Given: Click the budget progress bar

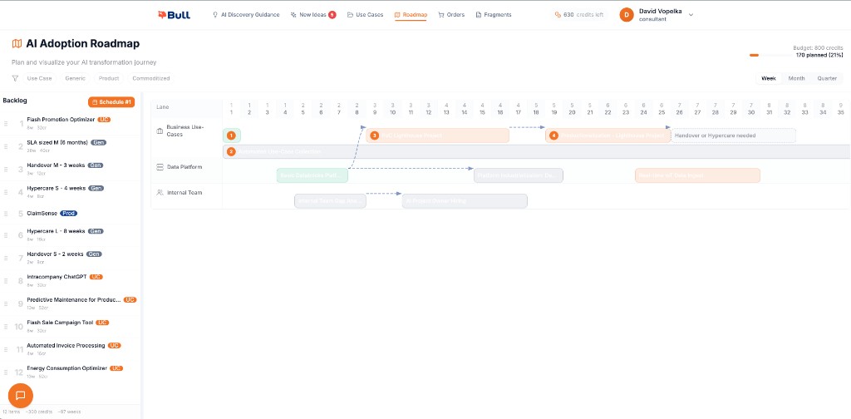Looking at the screenshot, I should tap(770, 55).
